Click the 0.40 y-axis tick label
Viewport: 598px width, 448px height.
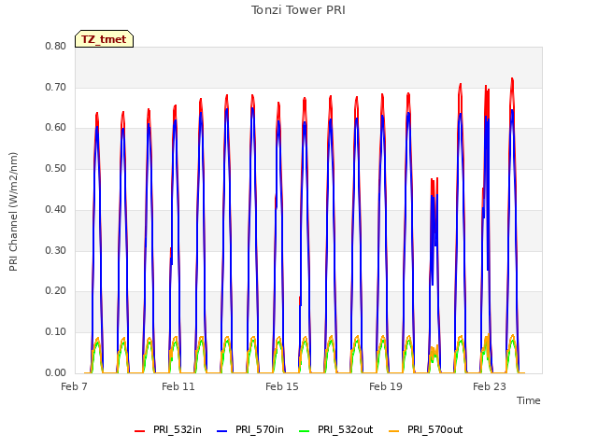tap(56, 209)
